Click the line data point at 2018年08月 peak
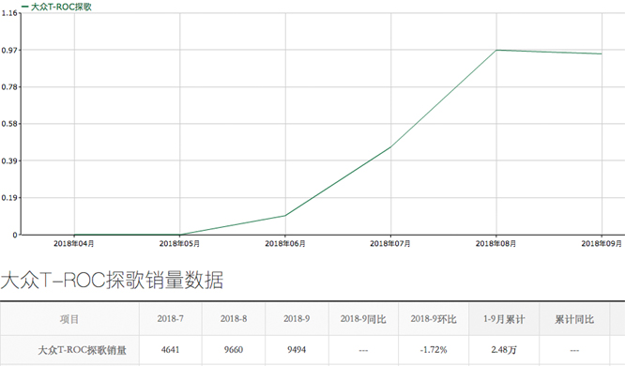625x366 pixels. [496, 51]
